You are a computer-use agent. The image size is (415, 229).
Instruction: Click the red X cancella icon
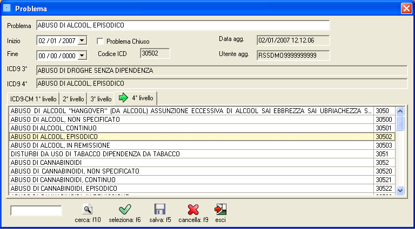193,210
